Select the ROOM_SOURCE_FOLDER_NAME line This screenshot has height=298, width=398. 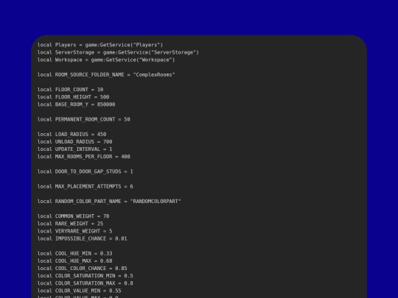click(106, 75)
